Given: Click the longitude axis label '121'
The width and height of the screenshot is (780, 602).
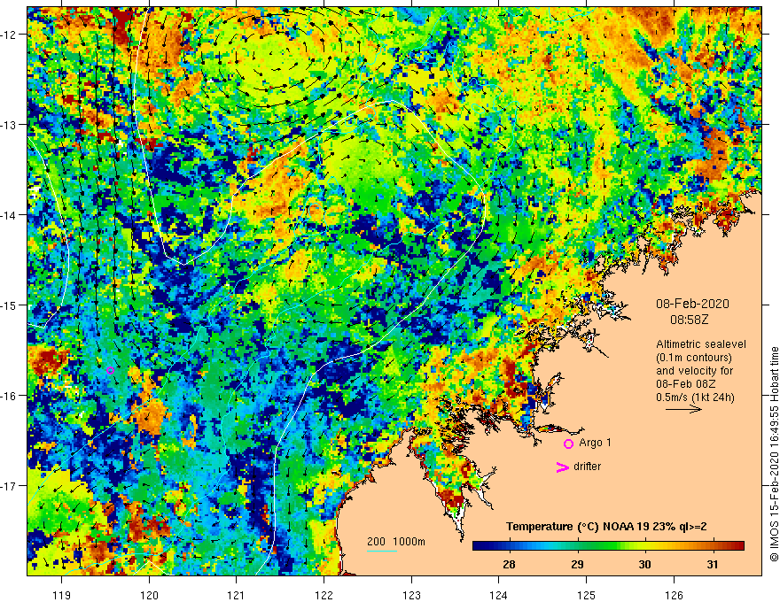Looking at the screenshot, I should pos(237,595).
